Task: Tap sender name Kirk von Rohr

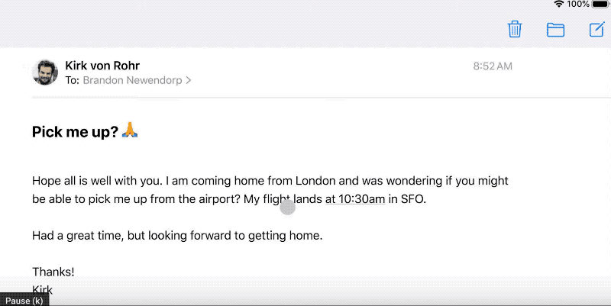Action: (102, 66)
